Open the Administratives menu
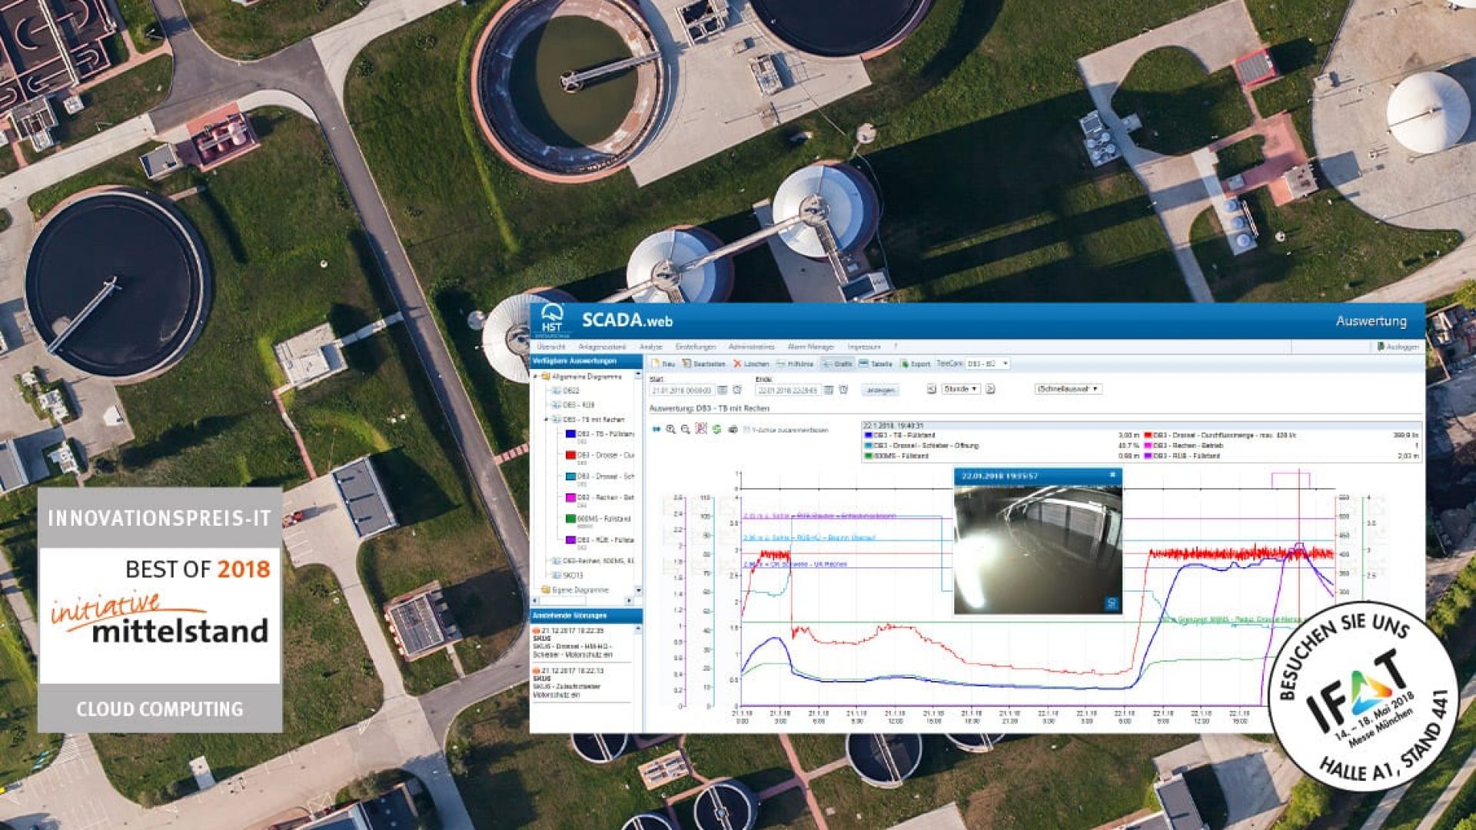Screen dimensions: 1476x830 [x=751, y=347]
